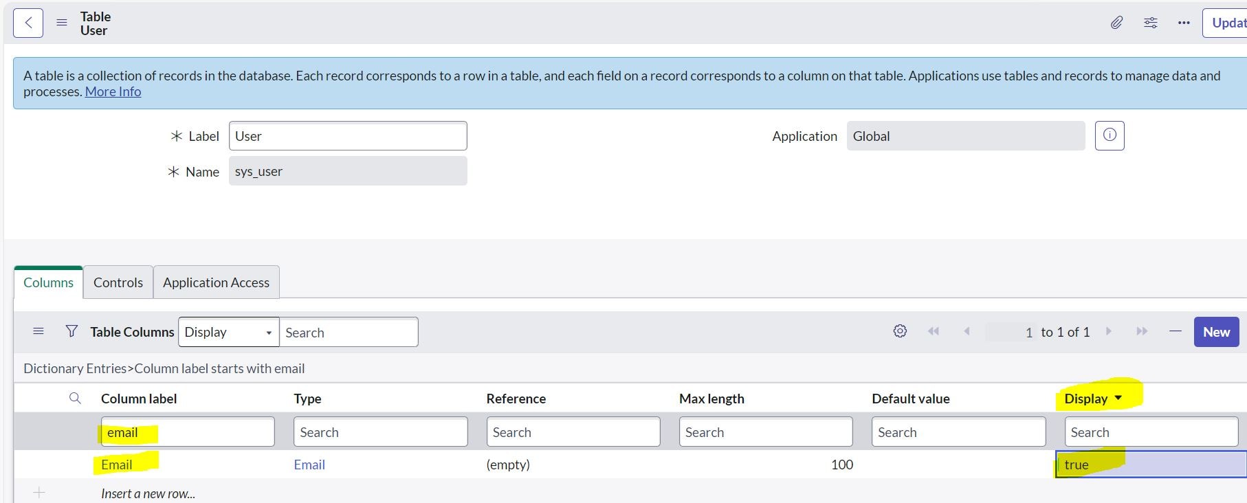Open the More Info link
The width and height of the screenshot is (1247, 503).
click(113, 92)
